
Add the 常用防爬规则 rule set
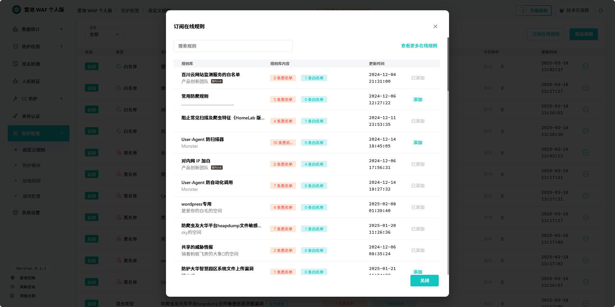[x=418, y=99]
